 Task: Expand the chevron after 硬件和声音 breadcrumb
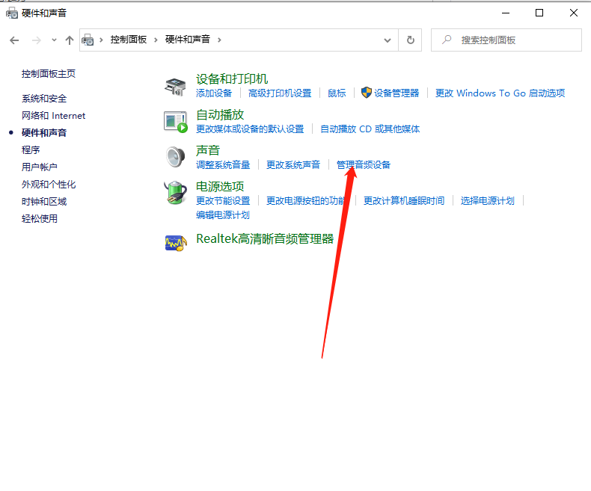219,40
